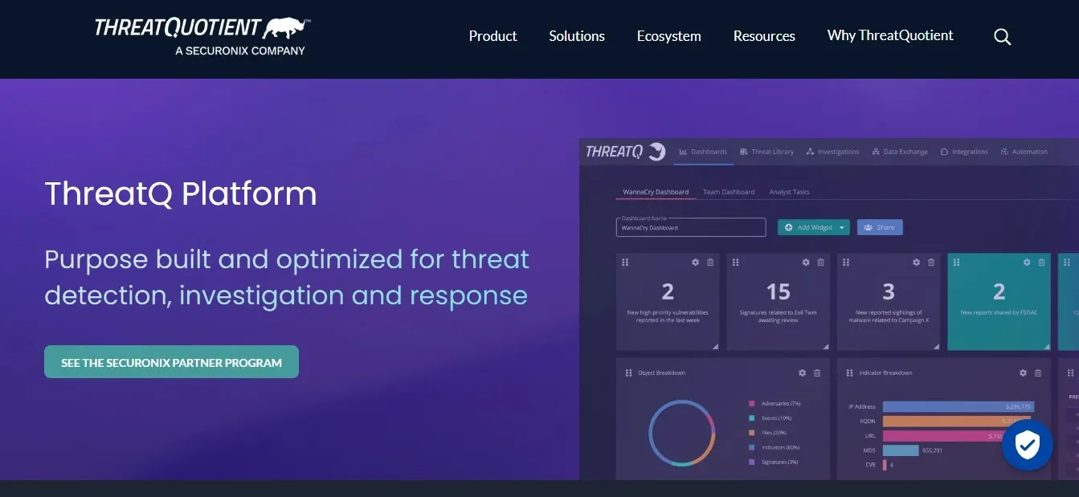This screenshot has height=497, width=1079.
Task: Click drag handle on Campaign X widget
Action: [846, 263]
